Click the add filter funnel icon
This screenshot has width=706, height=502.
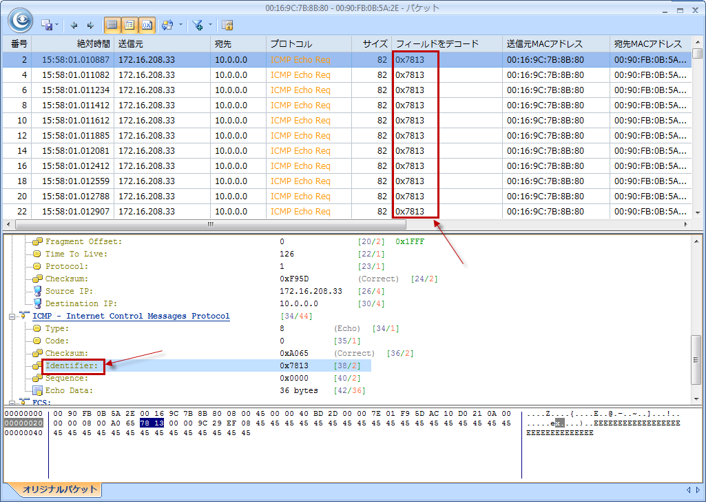[x=198, y=25]
